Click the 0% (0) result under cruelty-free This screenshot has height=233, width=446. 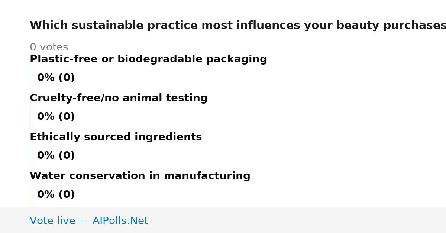click(56, 117)
